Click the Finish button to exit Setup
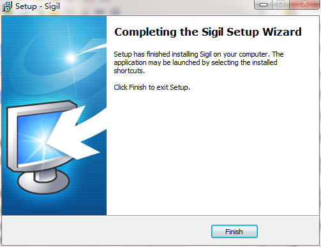The image size is (321, 247). point(234,231)
